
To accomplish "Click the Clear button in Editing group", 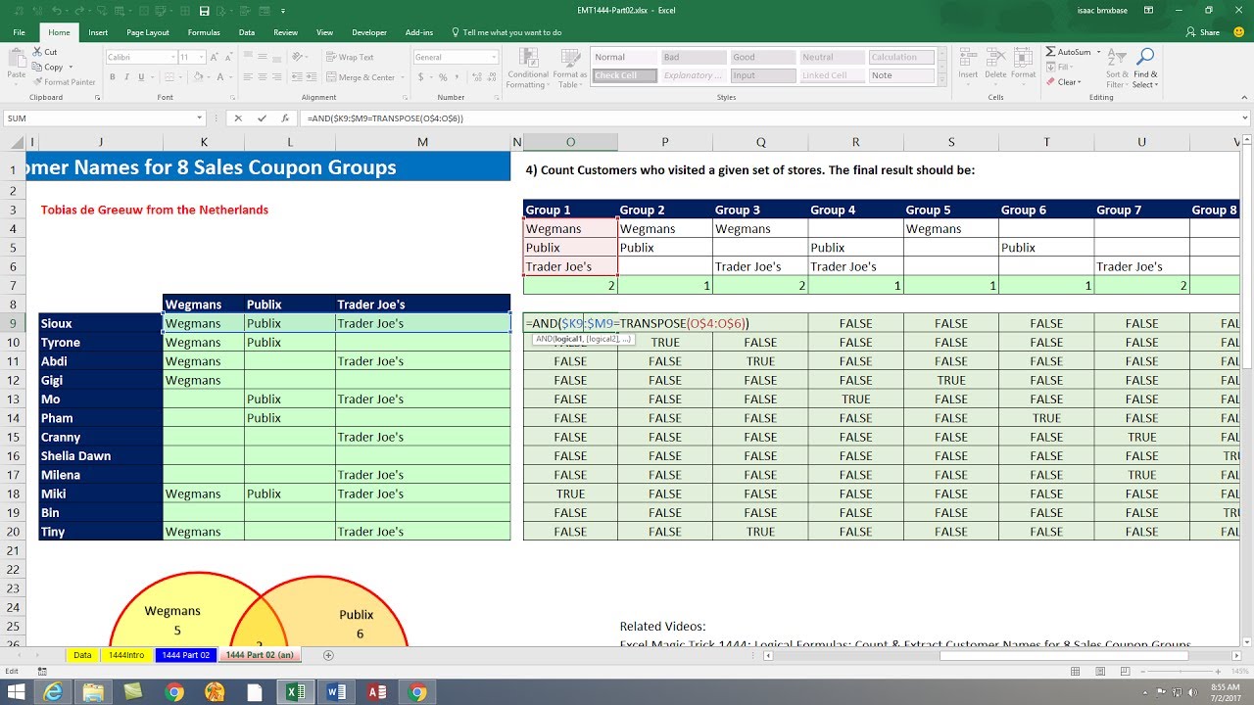I will point(1063,82).
